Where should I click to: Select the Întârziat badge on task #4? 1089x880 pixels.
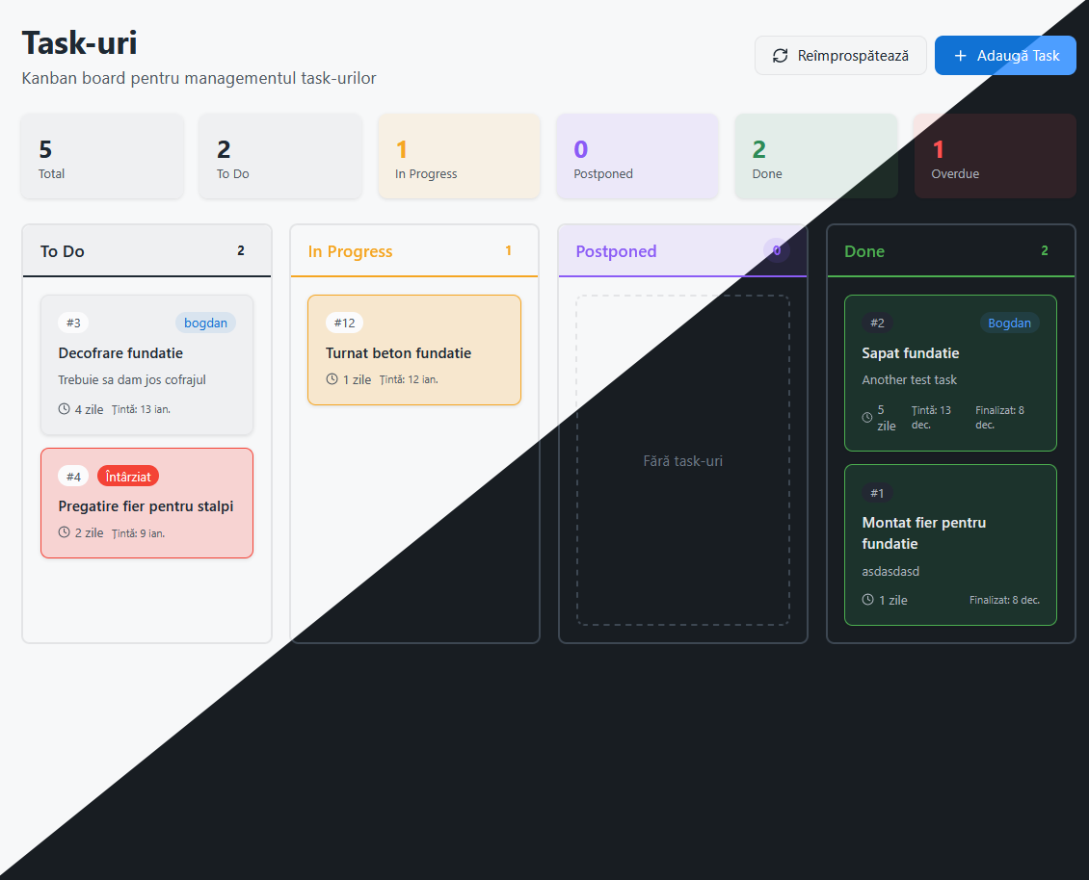(128, 475)
